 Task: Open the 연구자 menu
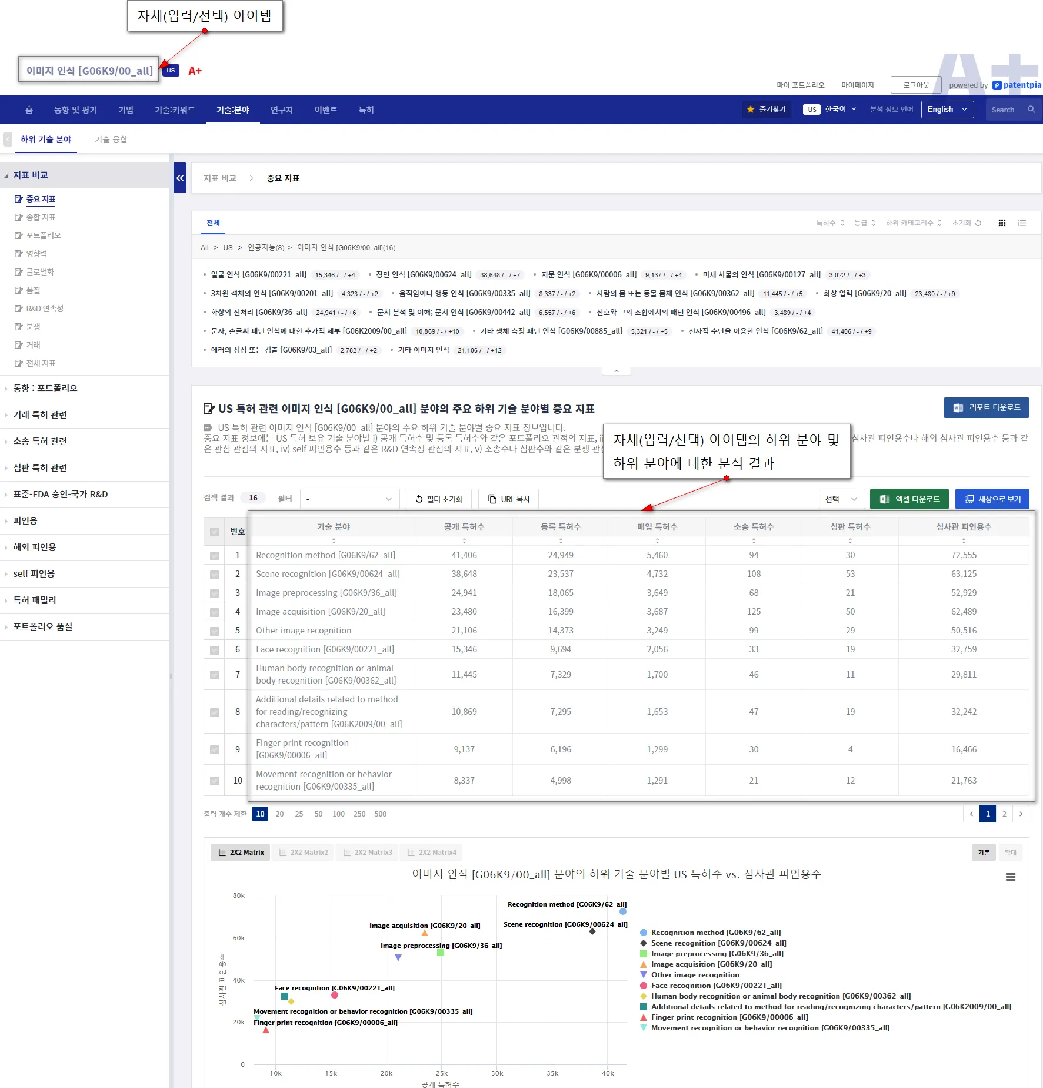[x=282, y=110]
